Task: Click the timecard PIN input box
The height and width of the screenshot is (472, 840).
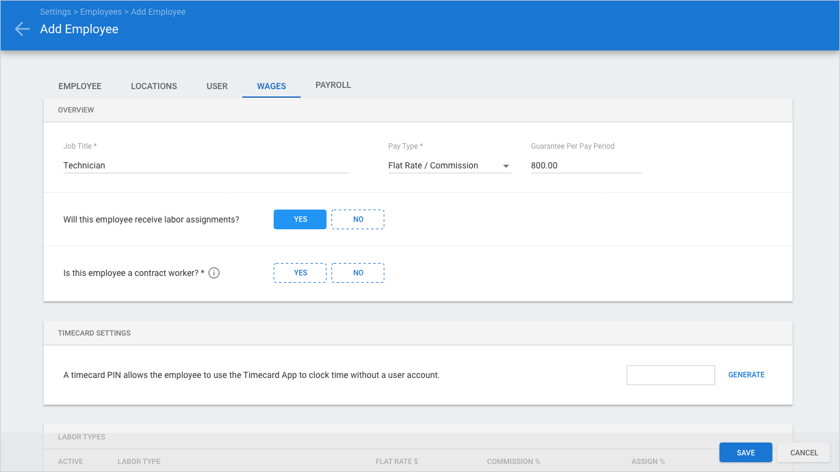Action: tap(670, 375)
